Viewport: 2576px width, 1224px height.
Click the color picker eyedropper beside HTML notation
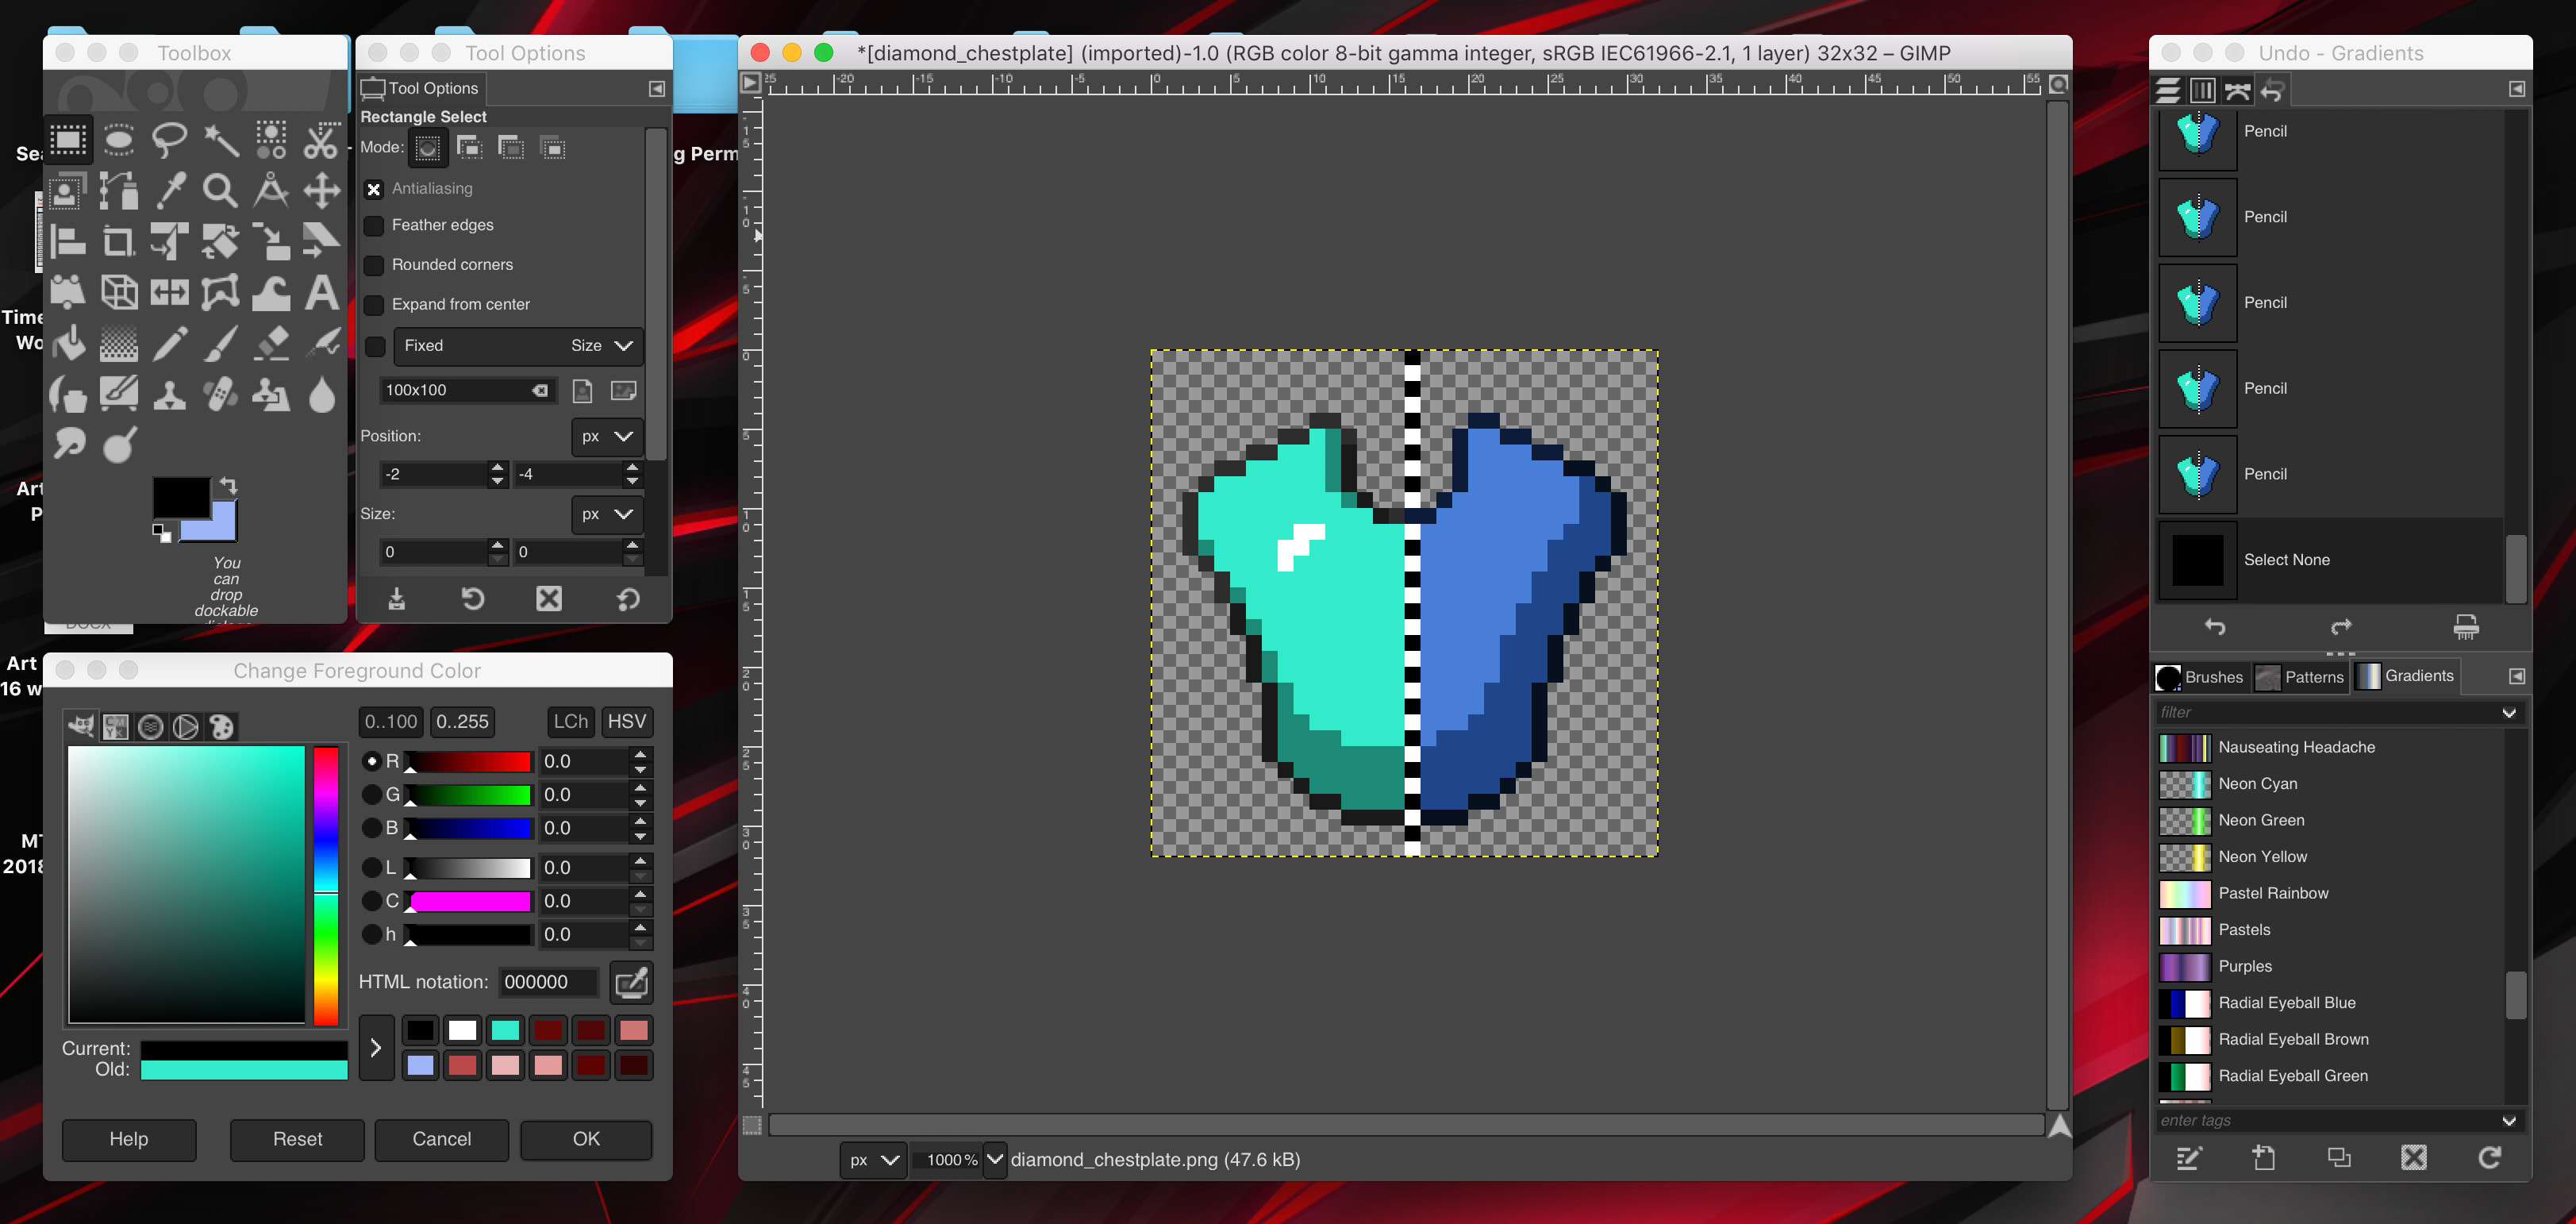coord(631,983)
